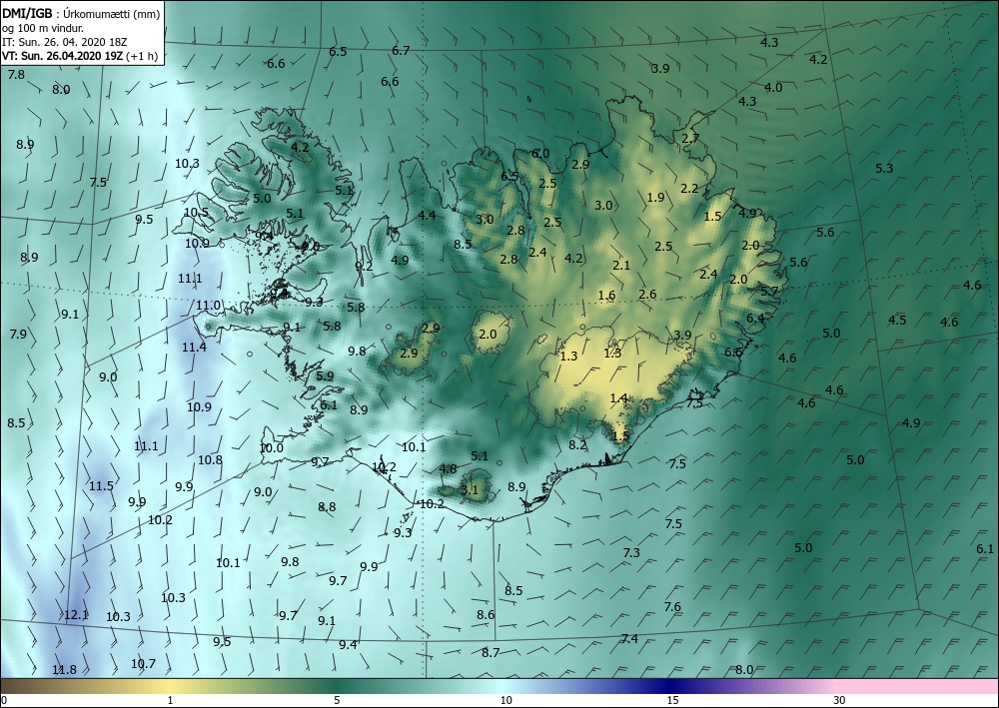This screenshot has height=708, width=999.
Task: Click the 5.7 value on the map
Action: pyautogui.click(x=769, y=291)
